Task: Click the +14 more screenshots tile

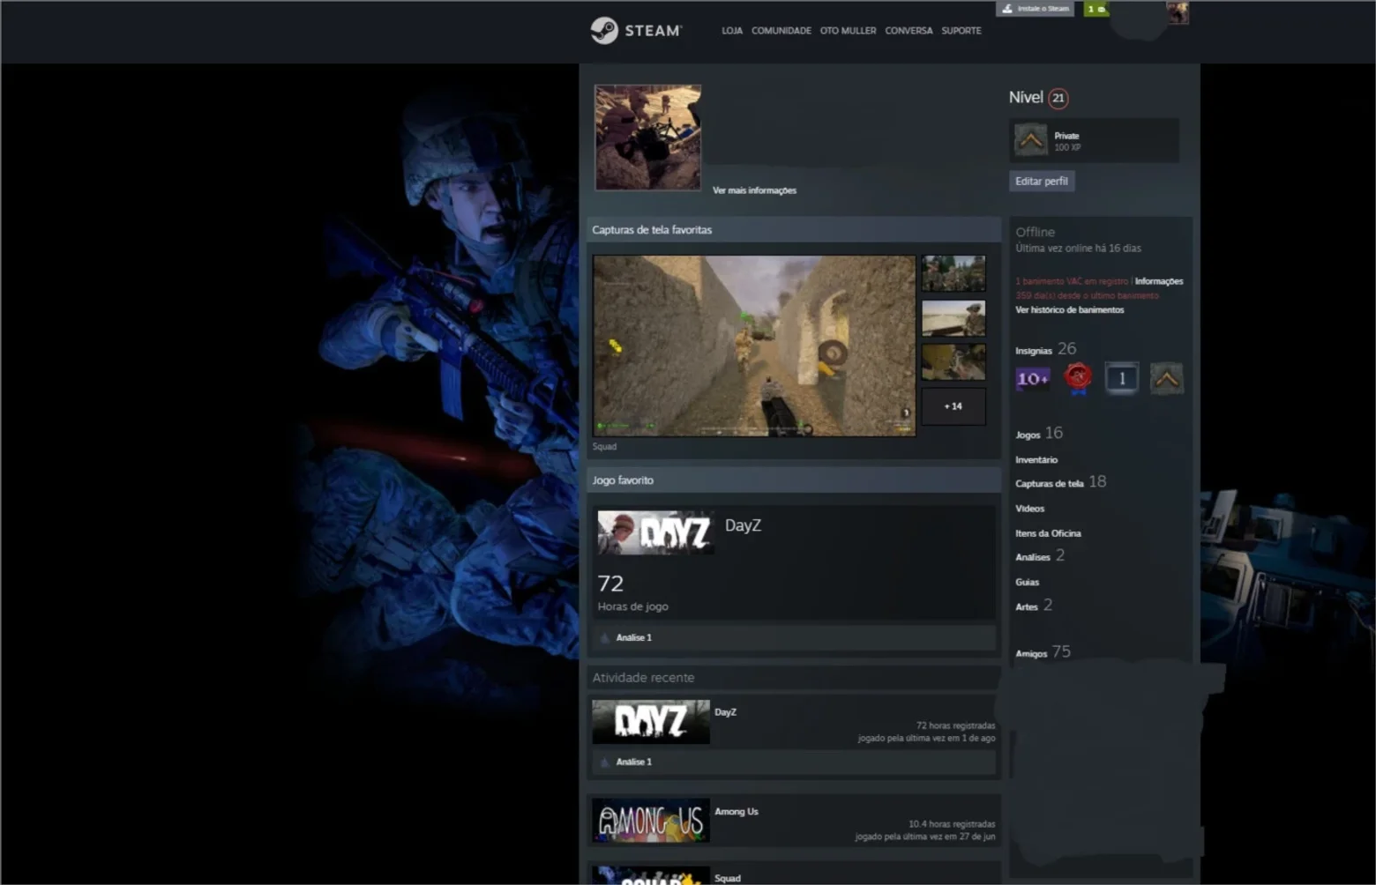Action: 953,406
